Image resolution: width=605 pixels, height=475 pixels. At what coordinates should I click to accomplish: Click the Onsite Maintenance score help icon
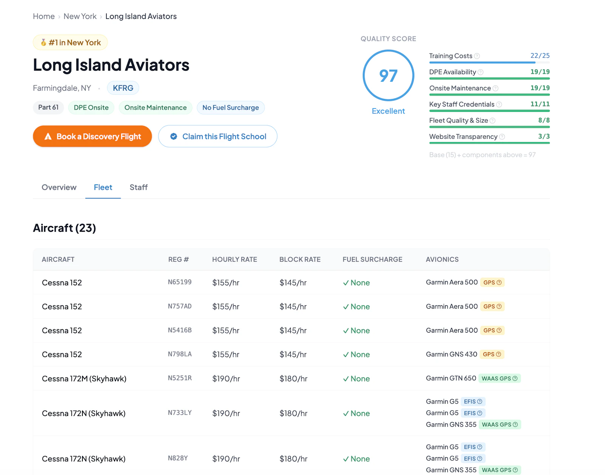pyautogui.click(x=495, y=88)
